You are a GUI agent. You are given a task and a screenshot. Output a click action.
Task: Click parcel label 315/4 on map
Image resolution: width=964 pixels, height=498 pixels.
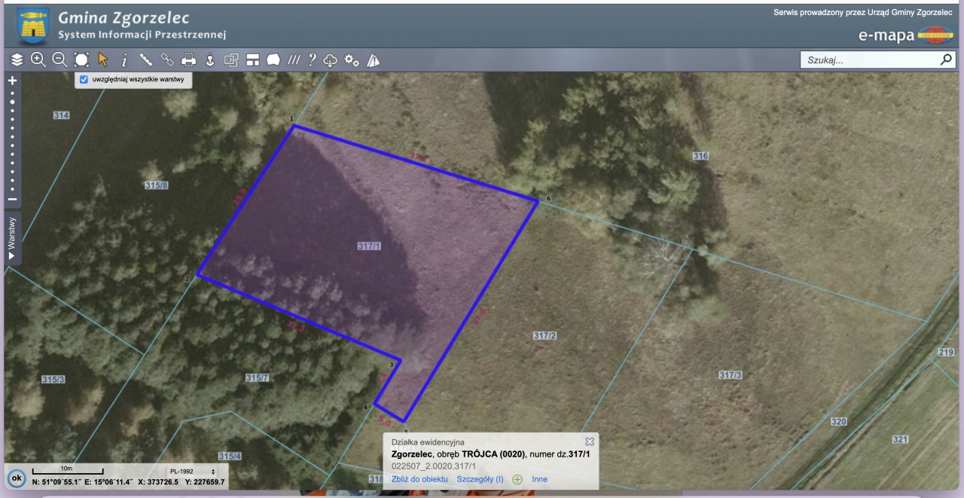click(x=230, y=456)
